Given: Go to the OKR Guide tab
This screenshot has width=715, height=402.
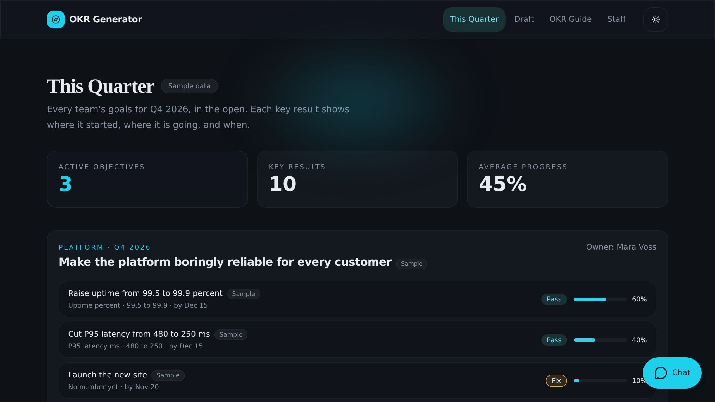Looking at the screenshot, I should pyautogui.click(x=570, y=19).
